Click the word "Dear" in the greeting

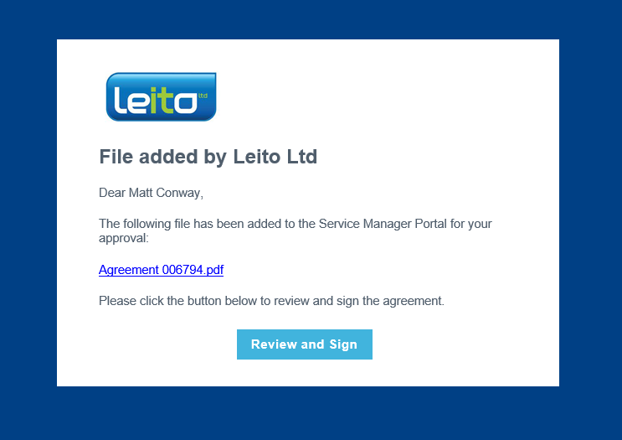(x=112, y=193)
